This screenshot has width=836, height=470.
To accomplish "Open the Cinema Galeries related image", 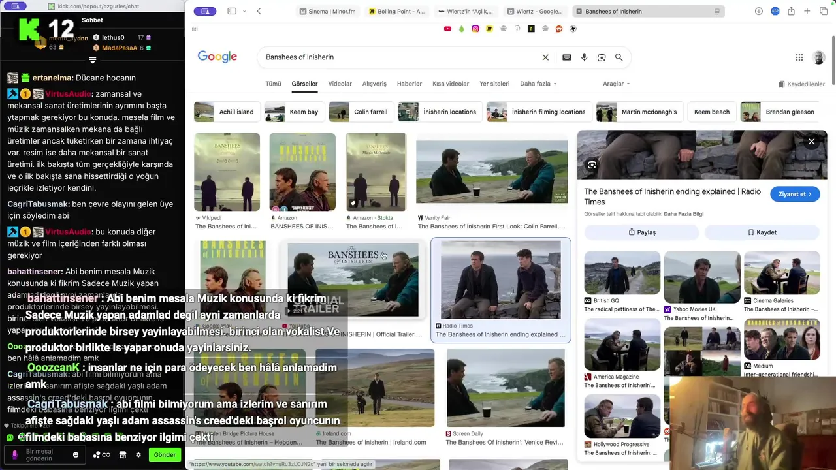I will click(x=782, y=273).
